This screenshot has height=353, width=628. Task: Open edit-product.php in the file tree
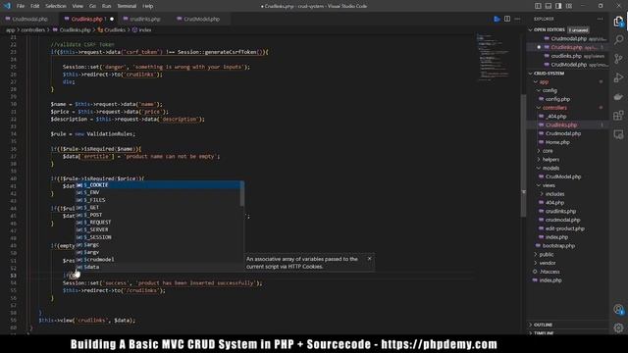[x=565, y=228]
